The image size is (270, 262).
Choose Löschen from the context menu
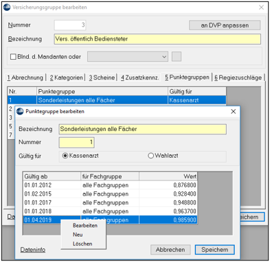tap(82, 243)
